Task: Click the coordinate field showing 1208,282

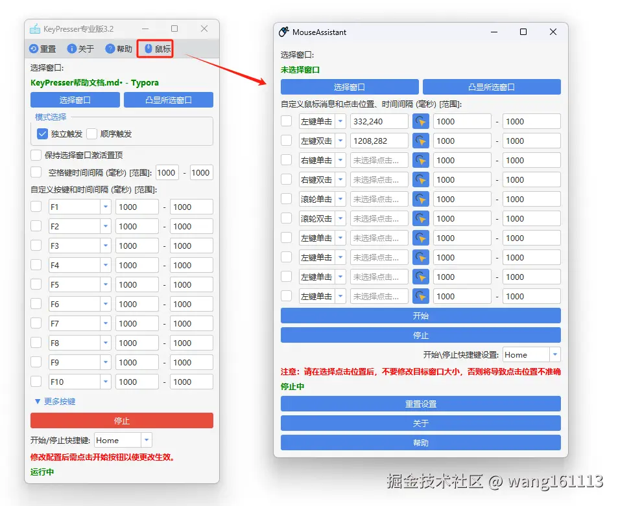Action: click(x=379, y=141)
